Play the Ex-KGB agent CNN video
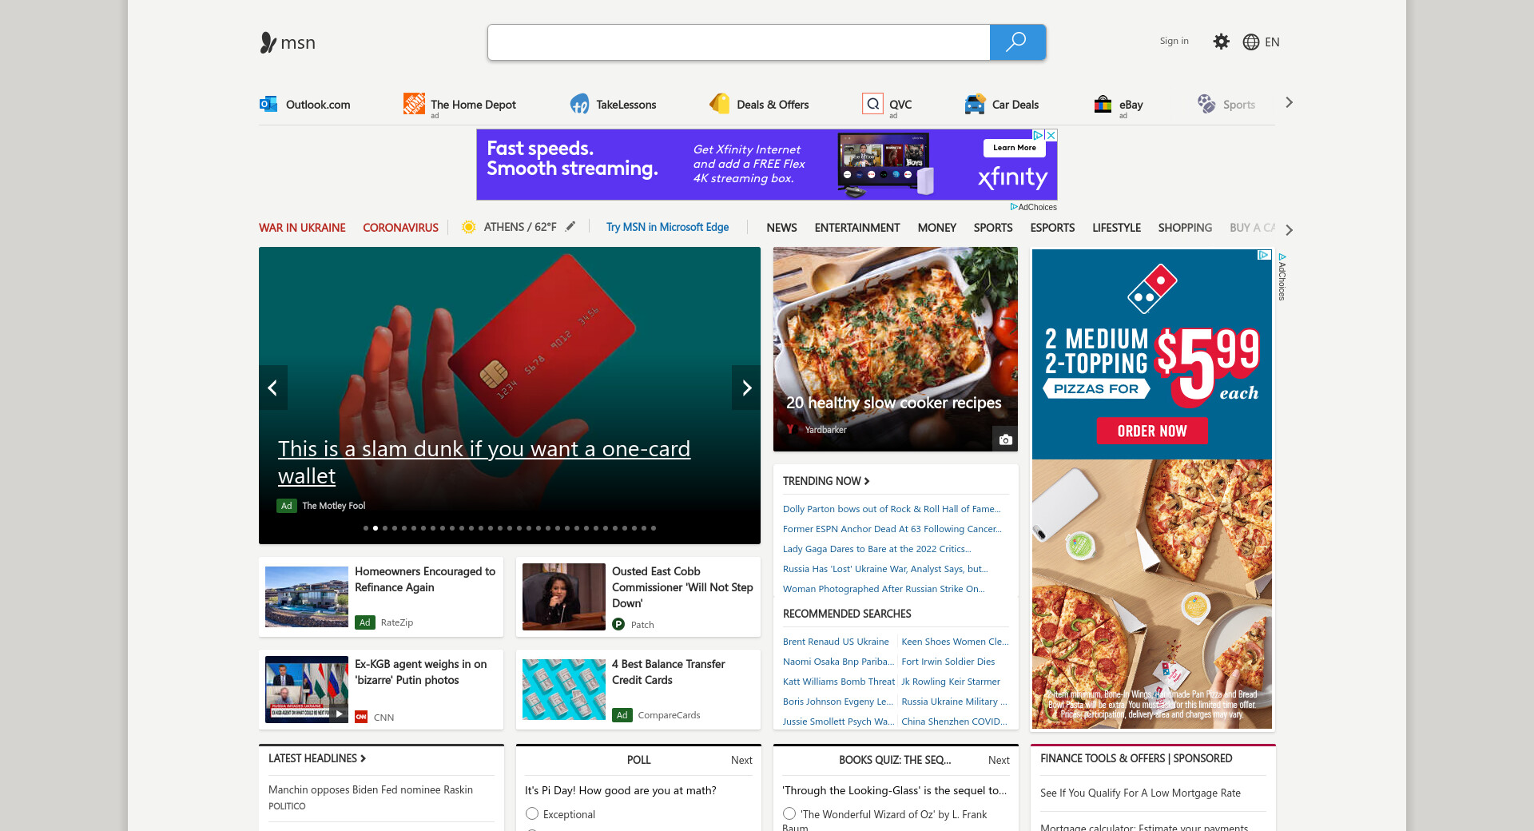This screenshot has height=831, width=1534. [x=339, y=714]
